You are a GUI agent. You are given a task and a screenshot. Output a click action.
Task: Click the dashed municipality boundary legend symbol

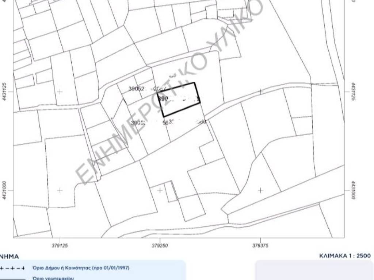[12, 268]
